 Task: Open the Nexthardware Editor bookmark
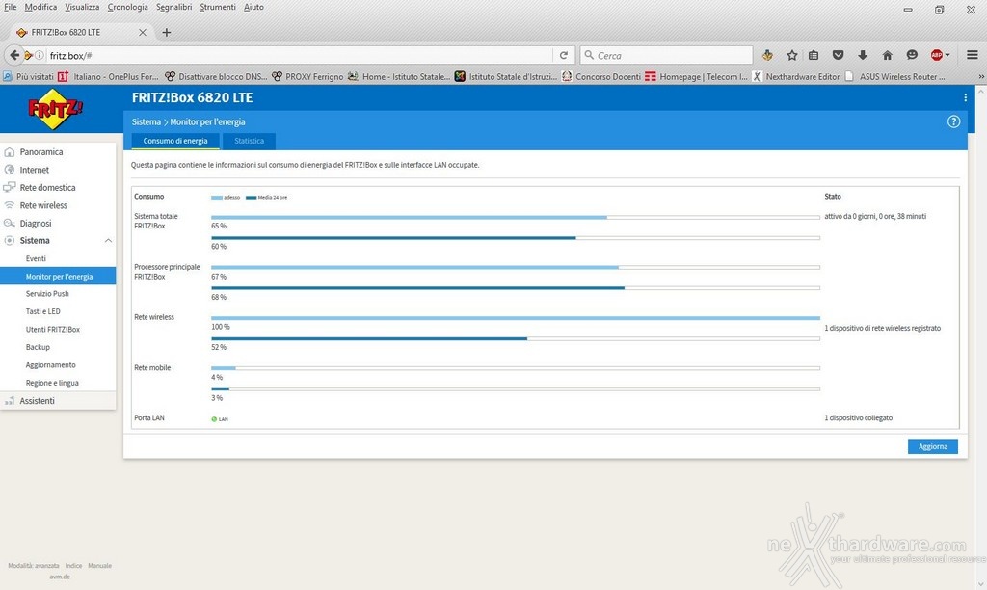tap(795, 76)
